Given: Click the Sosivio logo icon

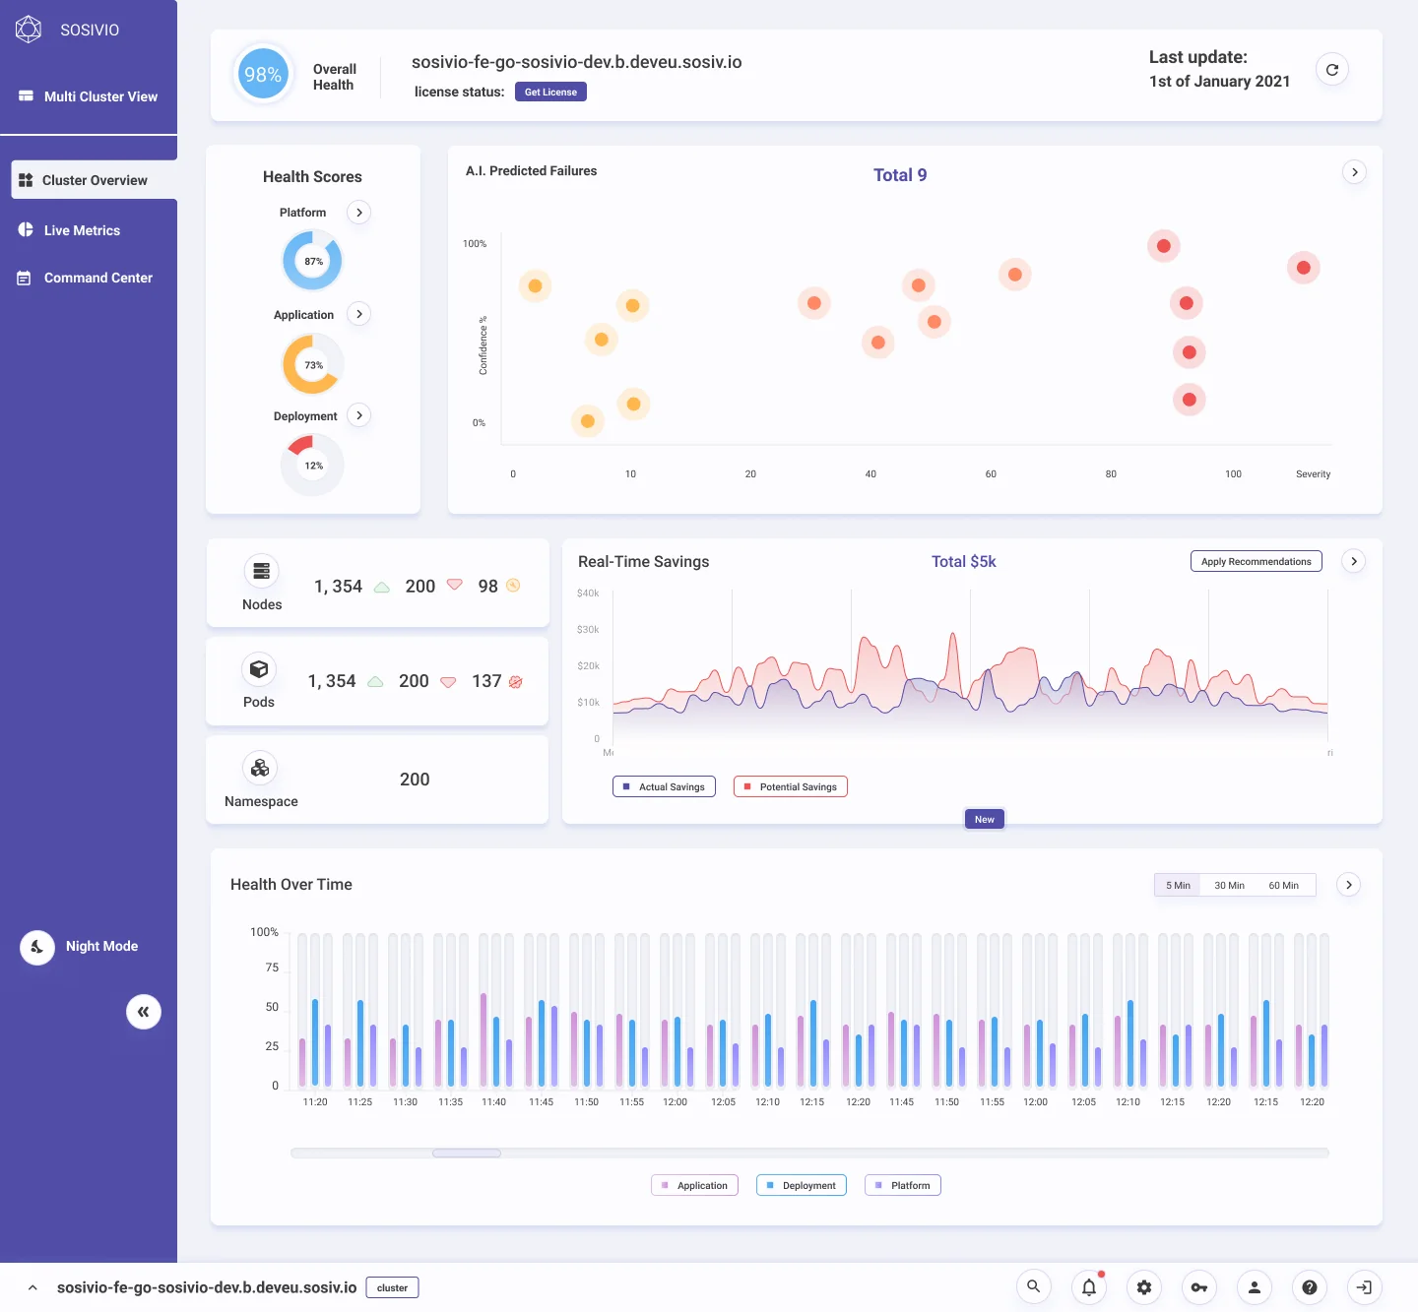Looking at the screenshot, I should pos(29,30).
